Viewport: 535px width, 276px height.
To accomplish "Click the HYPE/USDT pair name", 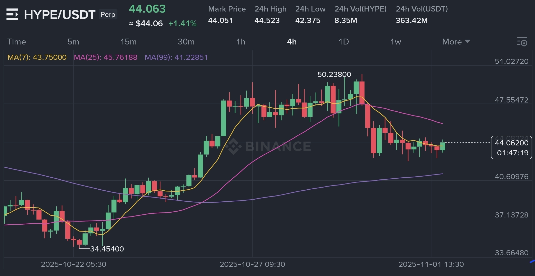I will click(x=59, y=15).
